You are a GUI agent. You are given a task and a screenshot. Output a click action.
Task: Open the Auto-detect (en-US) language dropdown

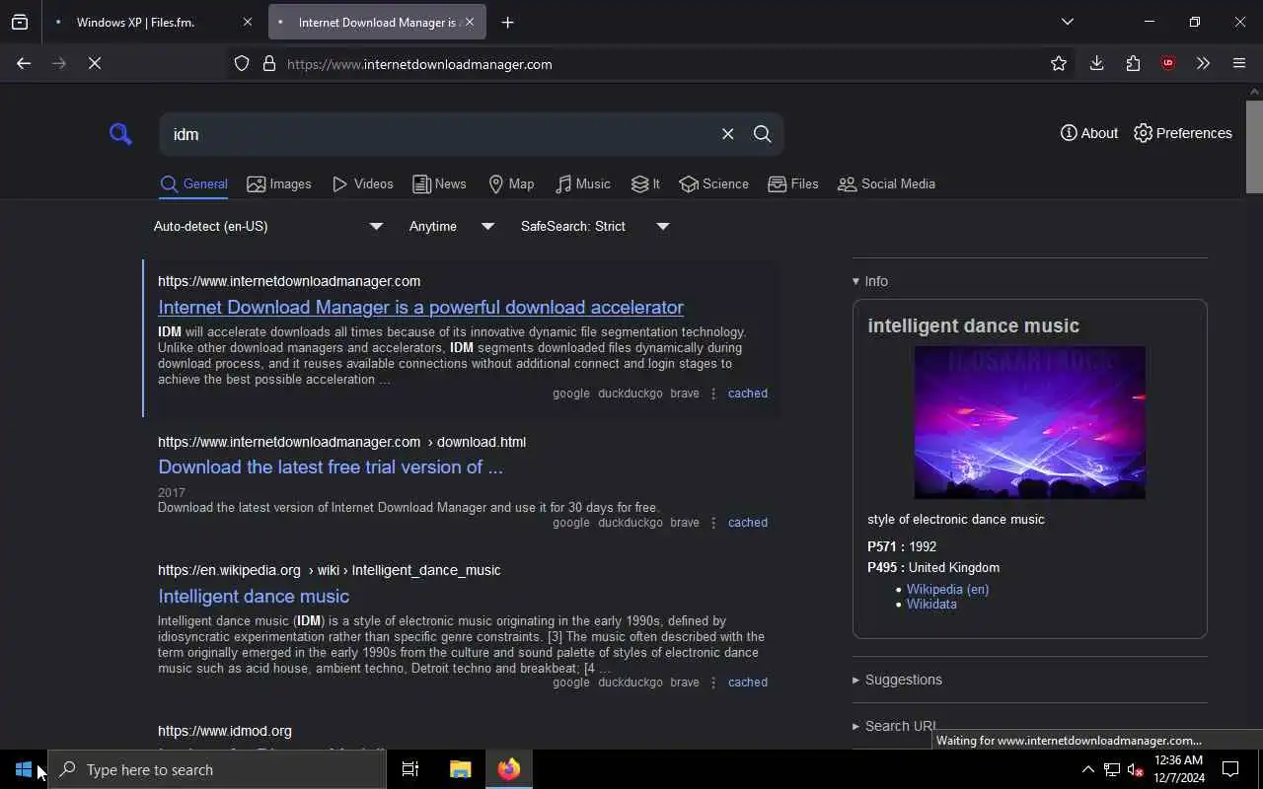(267, 227)
